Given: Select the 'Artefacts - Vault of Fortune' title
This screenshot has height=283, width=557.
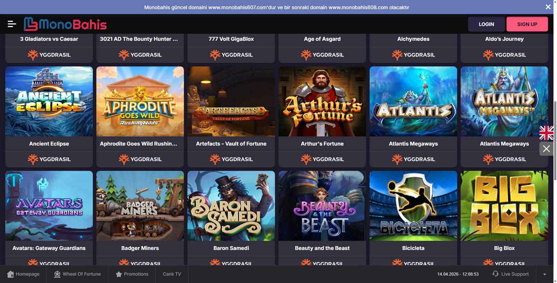Looking at the screenshot, I should (231, 144).
